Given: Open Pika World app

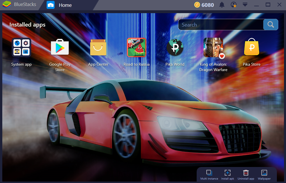Looking at the screenshot, I should [175, 47].
